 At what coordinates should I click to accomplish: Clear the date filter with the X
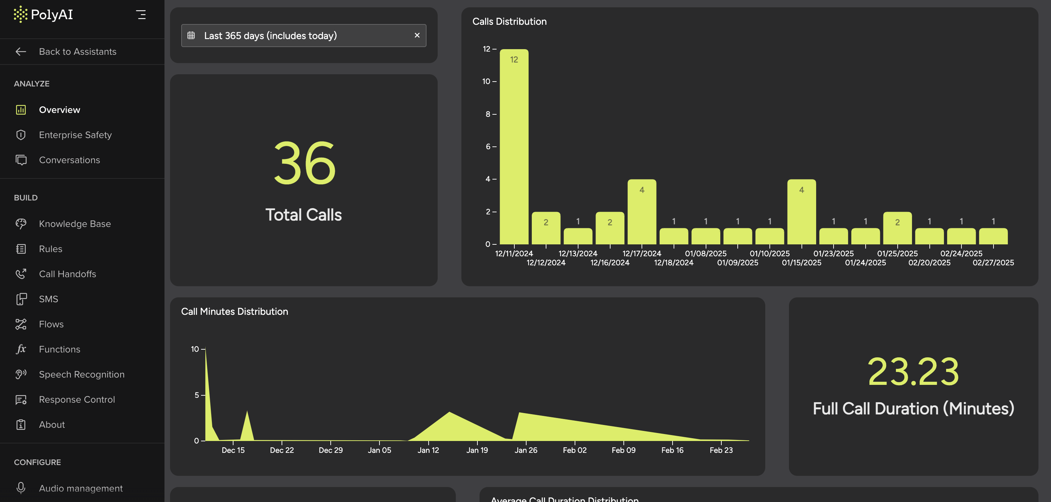coord(417,36)
